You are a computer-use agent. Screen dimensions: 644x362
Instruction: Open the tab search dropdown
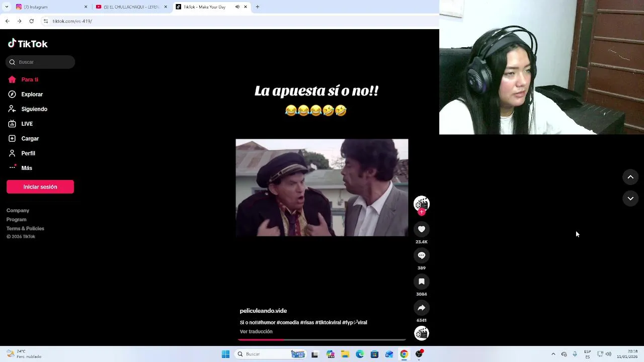(x=7, y=7)
